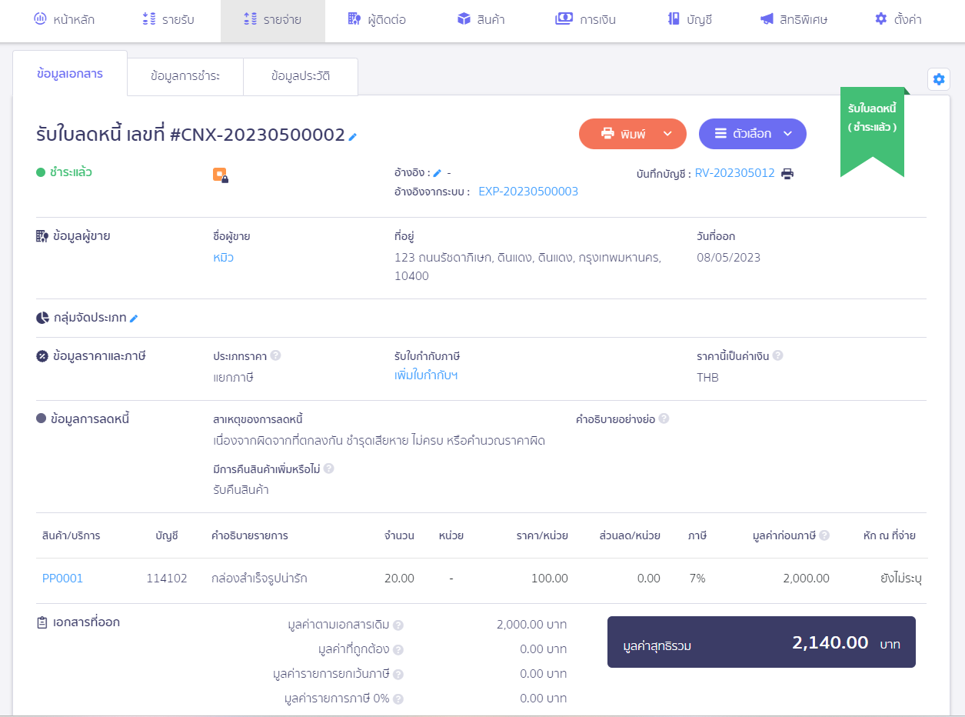Click the THB currency value
Screen dimensions: 965x717
coord(708,378)
